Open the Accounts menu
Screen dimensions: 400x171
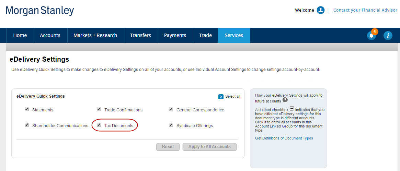pos(50,35)
